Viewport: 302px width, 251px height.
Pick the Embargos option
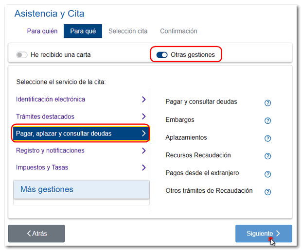pyautogui.click(x=180, y=119)
